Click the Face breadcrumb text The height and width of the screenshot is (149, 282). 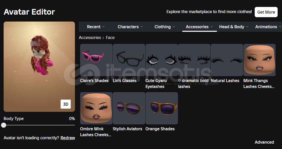click(110, 37)
